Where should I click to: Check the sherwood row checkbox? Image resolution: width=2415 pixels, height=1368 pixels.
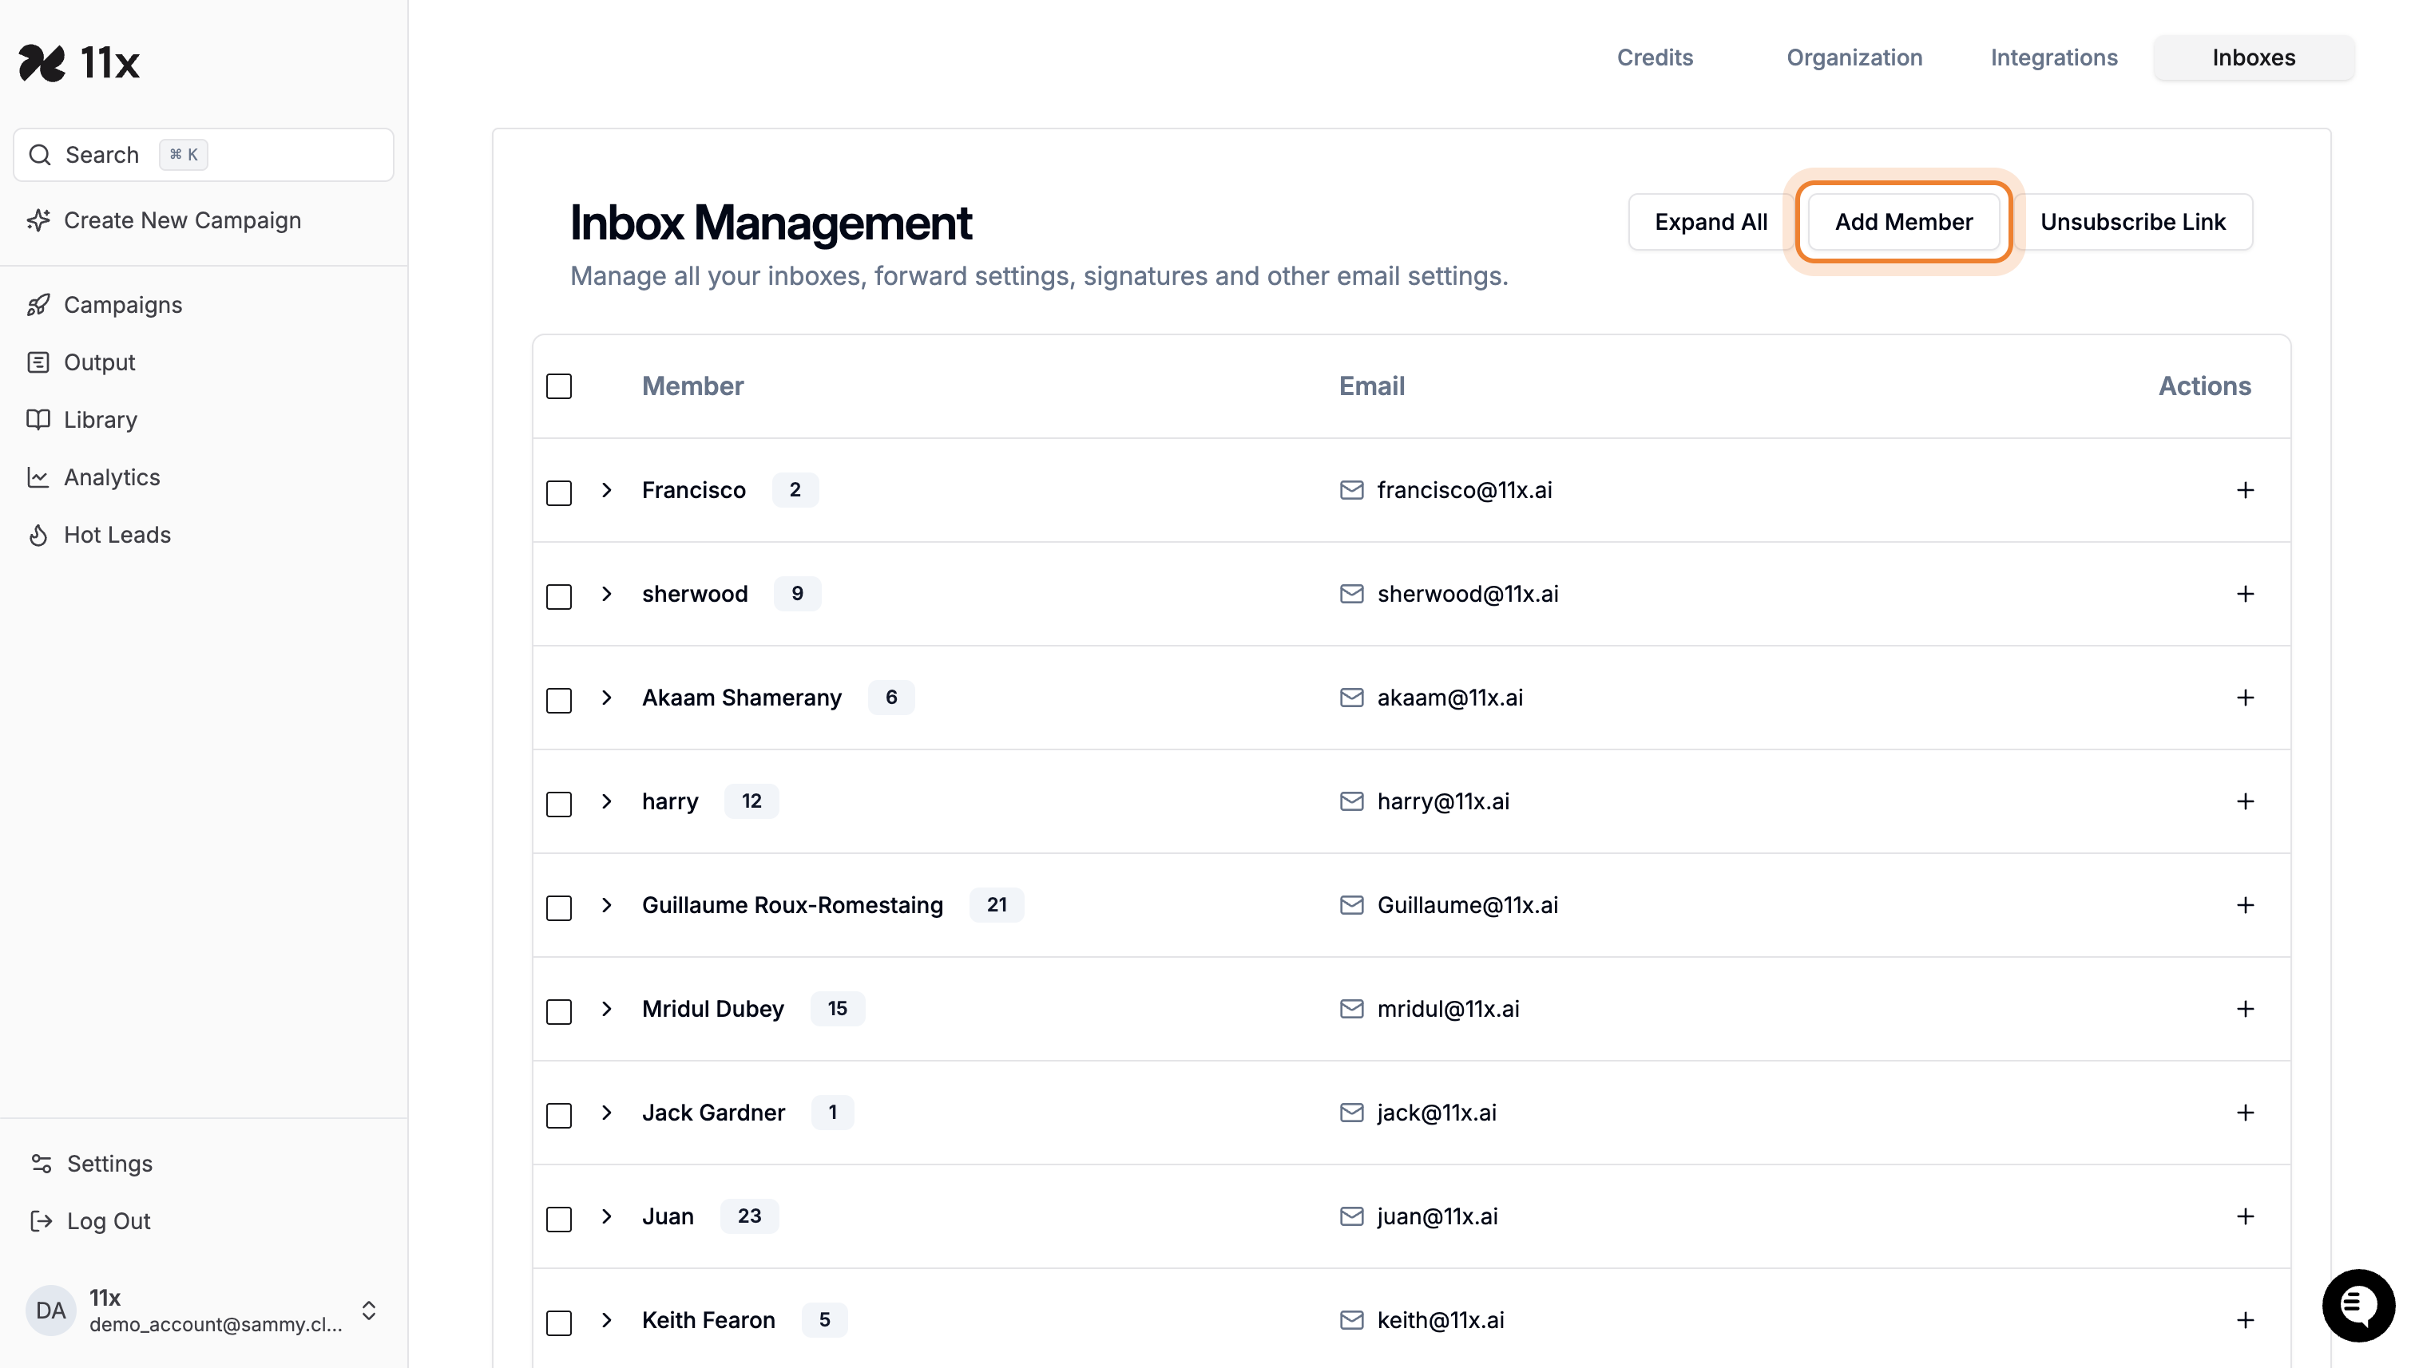[x=558, y=597]
